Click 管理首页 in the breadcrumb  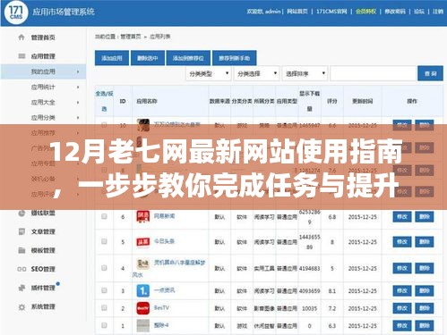[131, 37]
